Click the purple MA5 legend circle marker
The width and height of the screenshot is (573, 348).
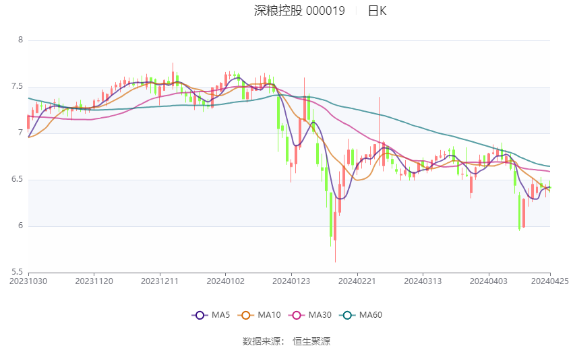tap(200, 315)
